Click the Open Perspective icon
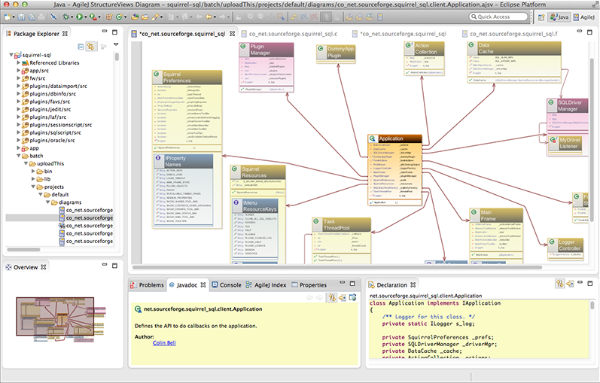The height and width of the screenshot is (383, 600). coord(541,17)
